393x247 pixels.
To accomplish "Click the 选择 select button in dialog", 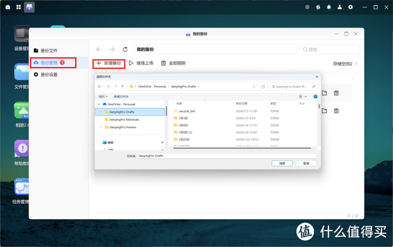I will [x=282, y=162].
